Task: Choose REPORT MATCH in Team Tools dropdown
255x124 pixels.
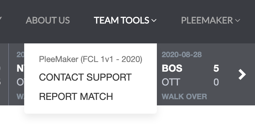Action: 76,96
